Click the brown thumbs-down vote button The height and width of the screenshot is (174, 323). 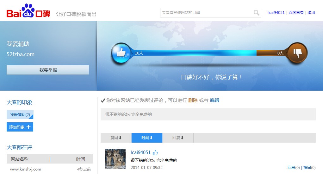coord(297,53)
